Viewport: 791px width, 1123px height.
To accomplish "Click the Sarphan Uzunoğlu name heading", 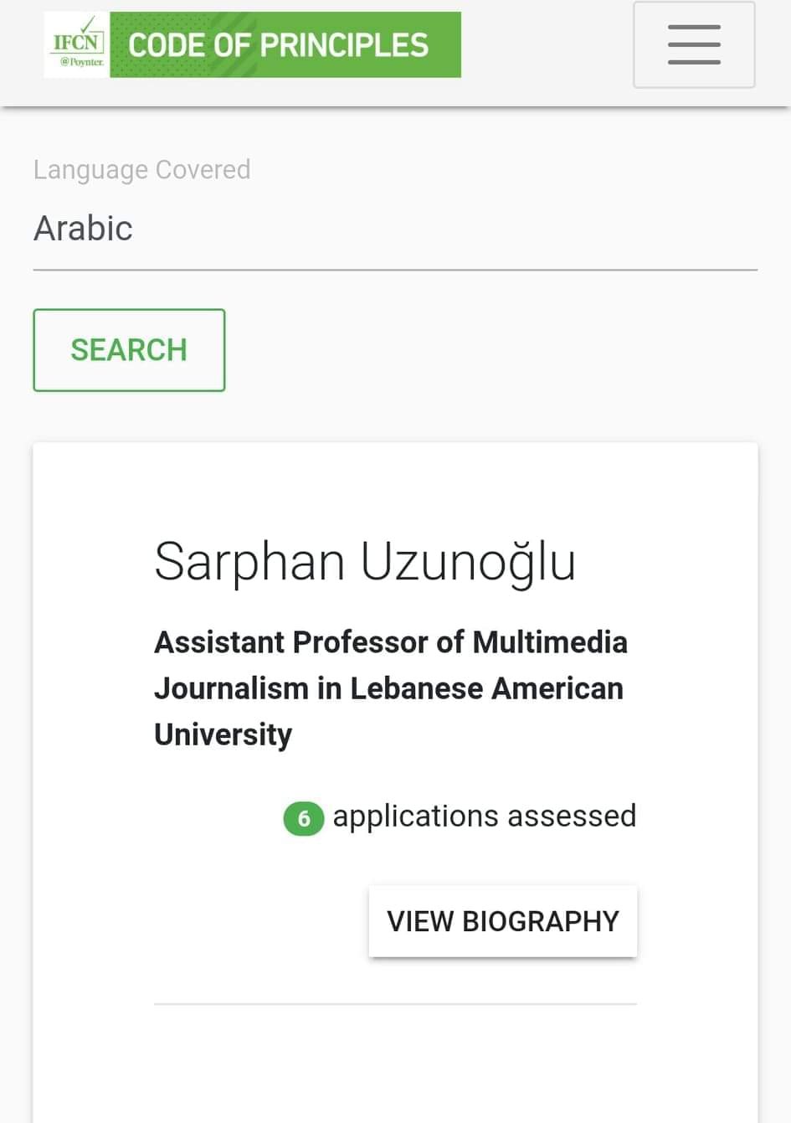I will [365, 561].
